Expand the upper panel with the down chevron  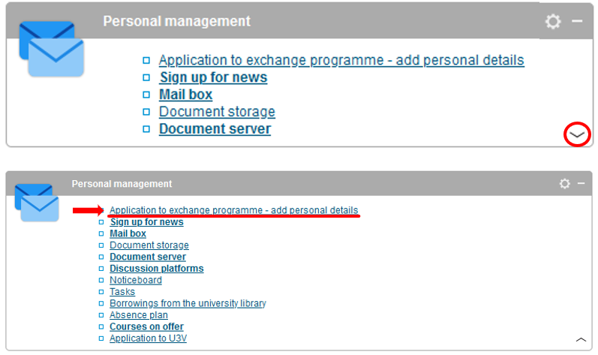[x=576, y=134]
